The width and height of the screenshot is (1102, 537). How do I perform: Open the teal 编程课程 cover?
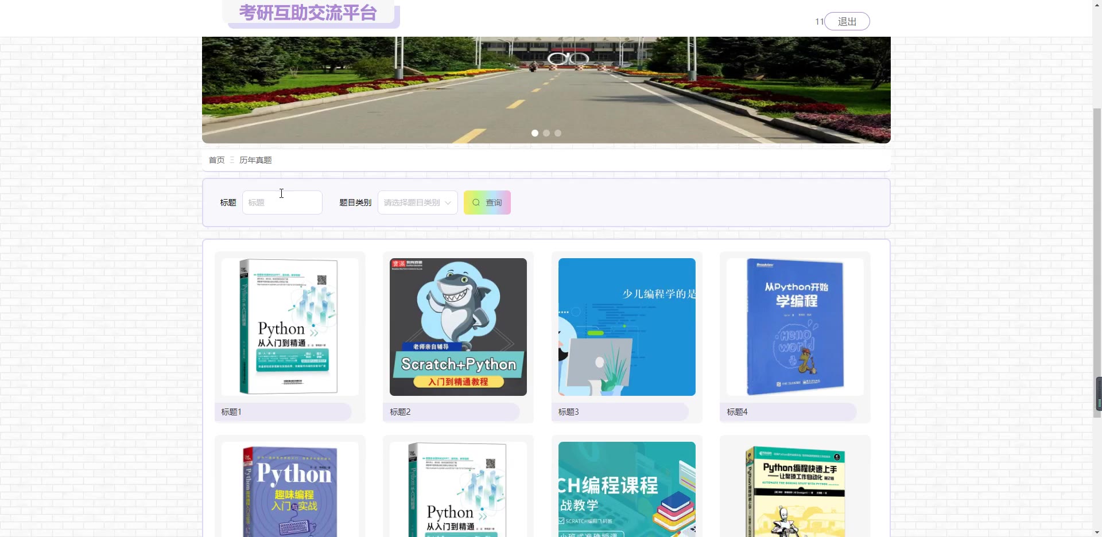click(627, 489)
